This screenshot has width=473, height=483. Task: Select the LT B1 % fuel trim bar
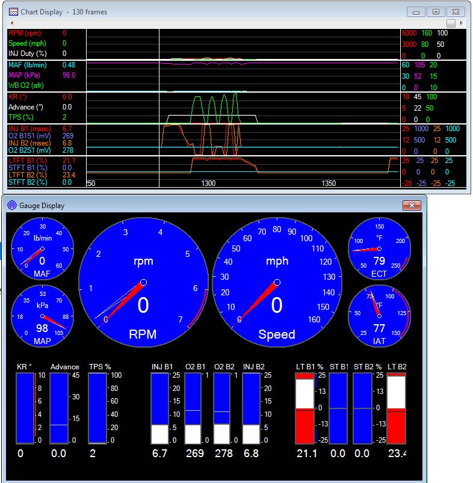pyautogui.click(x=305, y=408)
